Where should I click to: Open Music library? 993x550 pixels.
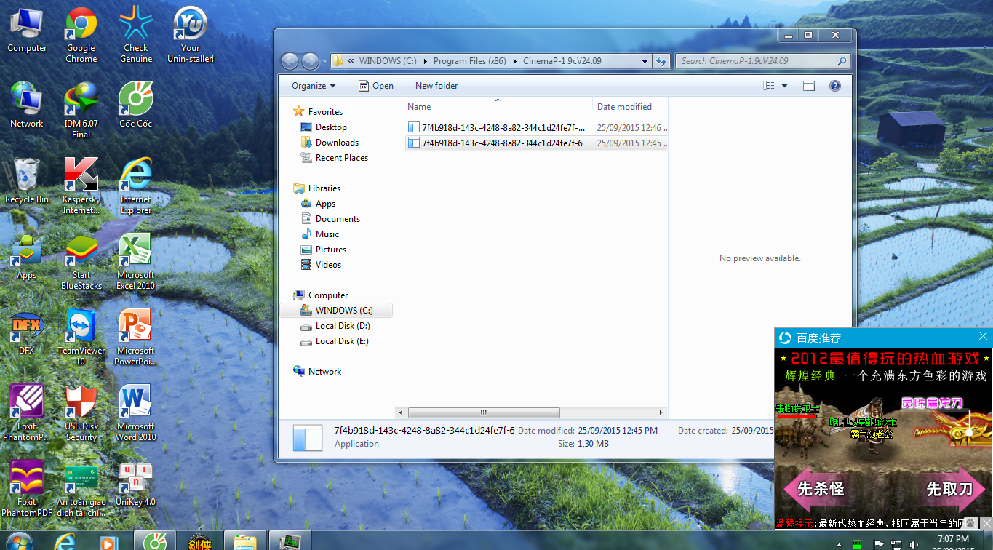[327, 234]
